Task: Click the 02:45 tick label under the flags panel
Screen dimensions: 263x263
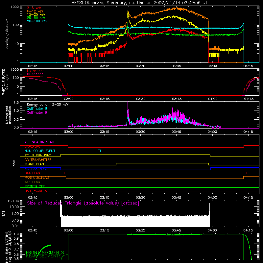Action: point(33,198)
